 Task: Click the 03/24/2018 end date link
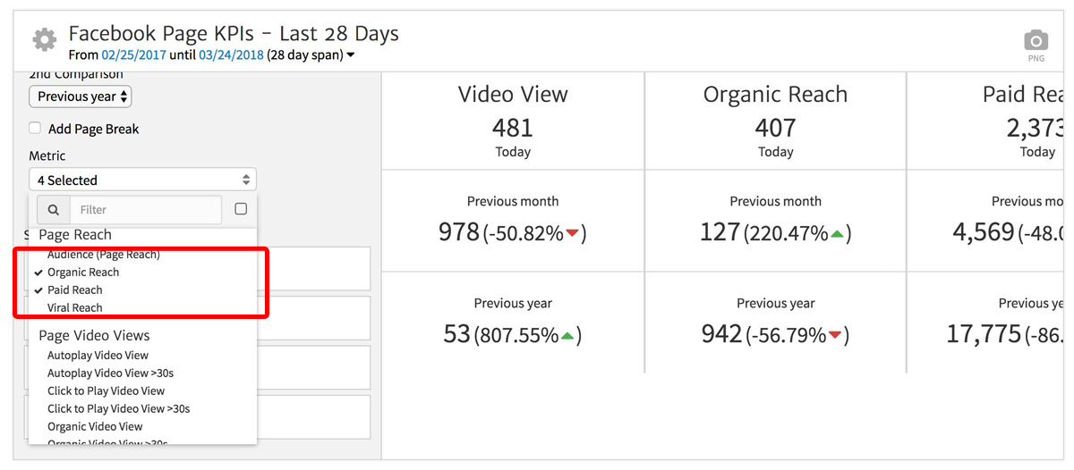[x=231, y=55]
